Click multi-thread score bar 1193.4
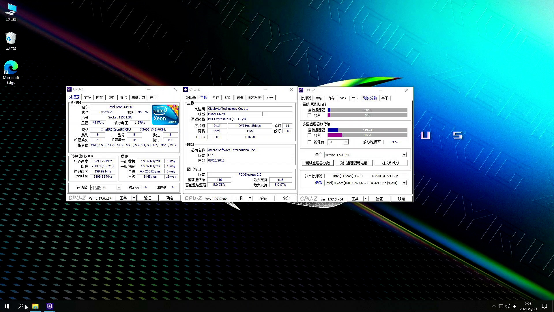554x312 pixels. 368,130
